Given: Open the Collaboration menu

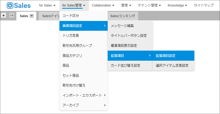Looking at the screenshot, I should tap(103, 5).
